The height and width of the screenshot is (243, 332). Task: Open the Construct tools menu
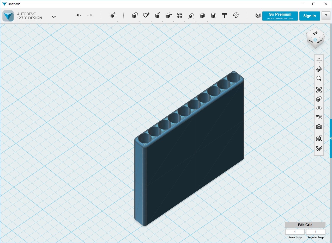coord(157,16)
